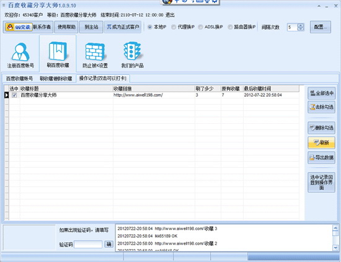Click the 确 confirm captcha button
Viewport: 341px width, 262px height.
click(x=108, y=244)
